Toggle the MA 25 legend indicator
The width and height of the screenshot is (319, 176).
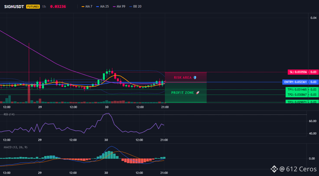point(103,6)
